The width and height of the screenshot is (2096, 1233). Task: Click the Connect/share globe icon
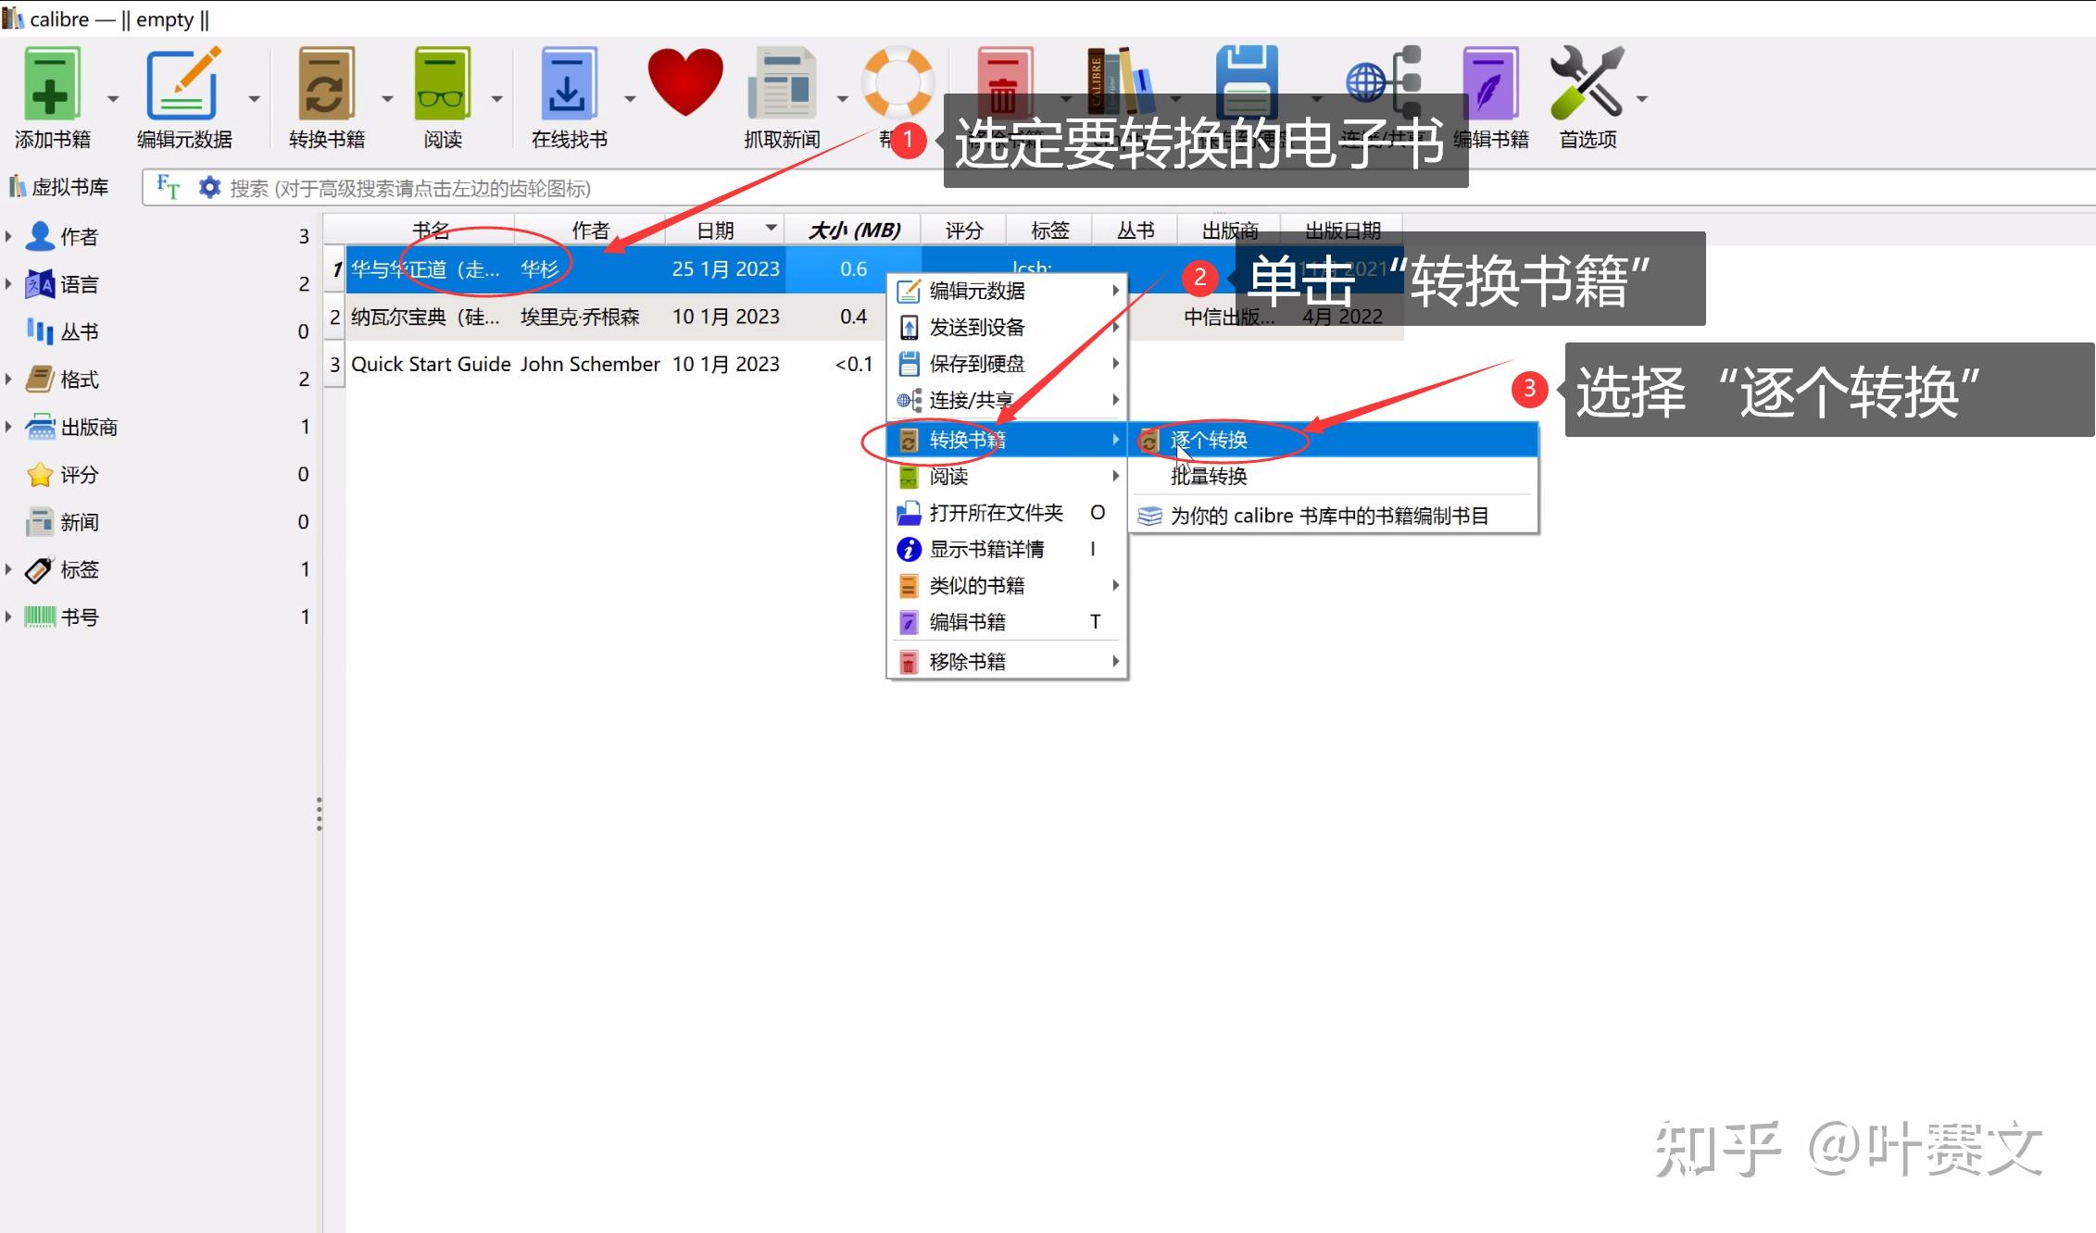[1384, 81]
